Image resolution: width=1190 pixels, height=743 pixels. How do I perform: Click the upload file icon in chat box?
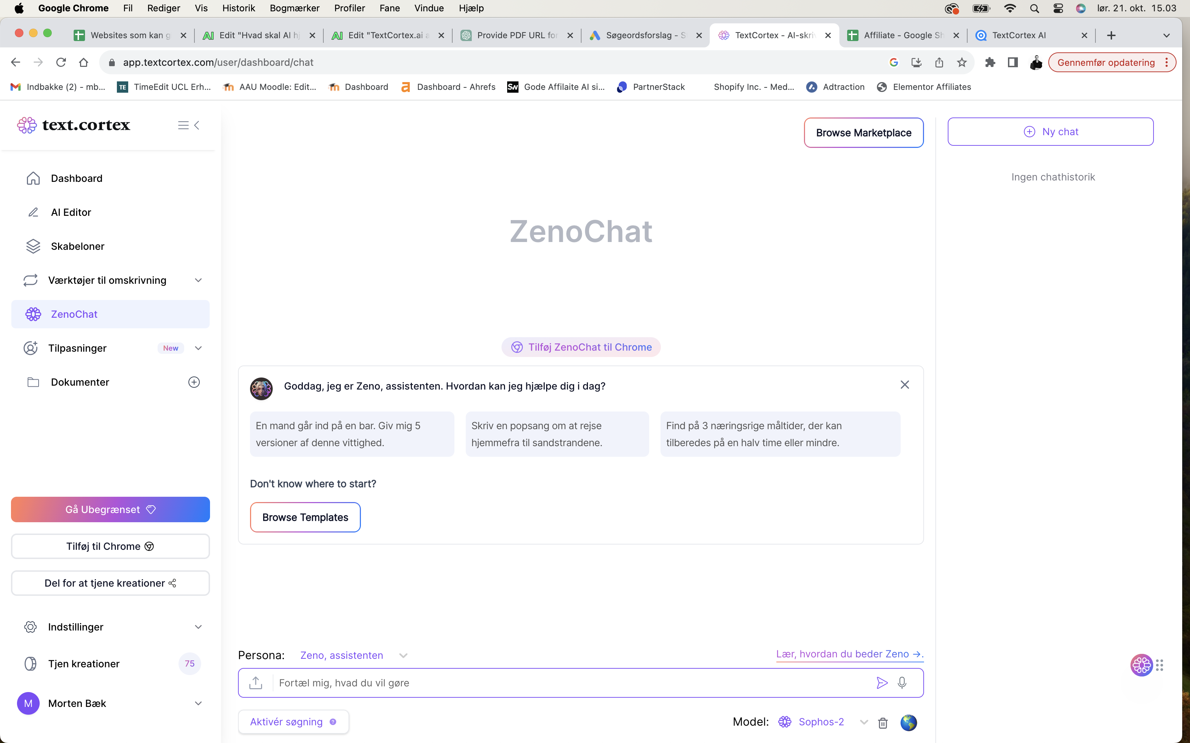point(256,682)
